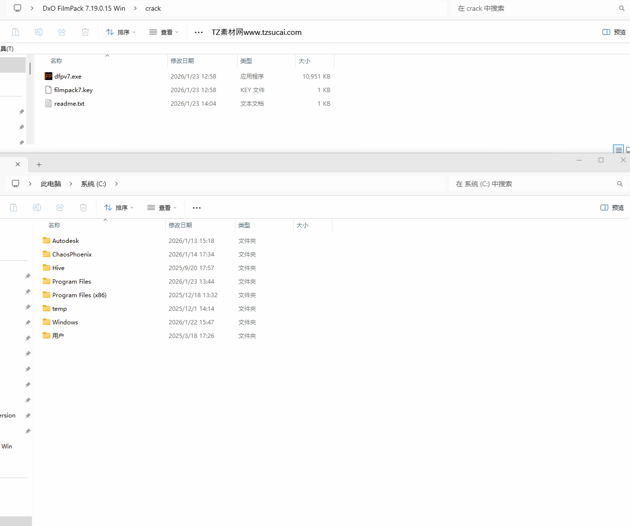This screenshot has width=630, height=526.
Task: Click the computer icon in the 系统 (C:) address bar
Action: click(x=16, y=184)
